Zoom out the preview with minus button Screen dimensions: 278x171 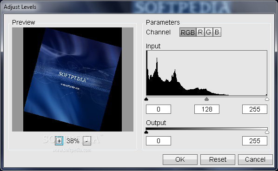coord(86,141)
